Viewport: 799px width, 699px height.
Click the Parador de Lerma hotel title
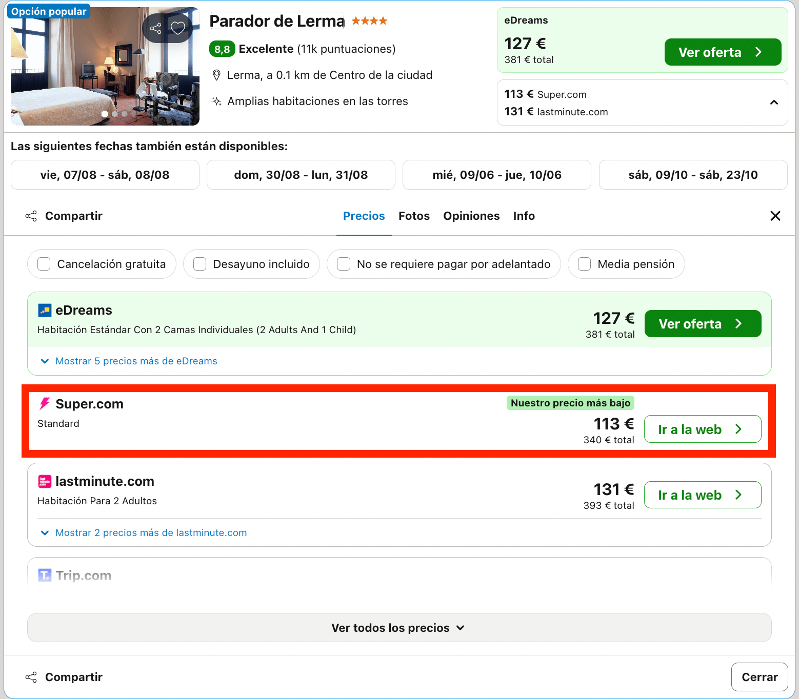277,21
